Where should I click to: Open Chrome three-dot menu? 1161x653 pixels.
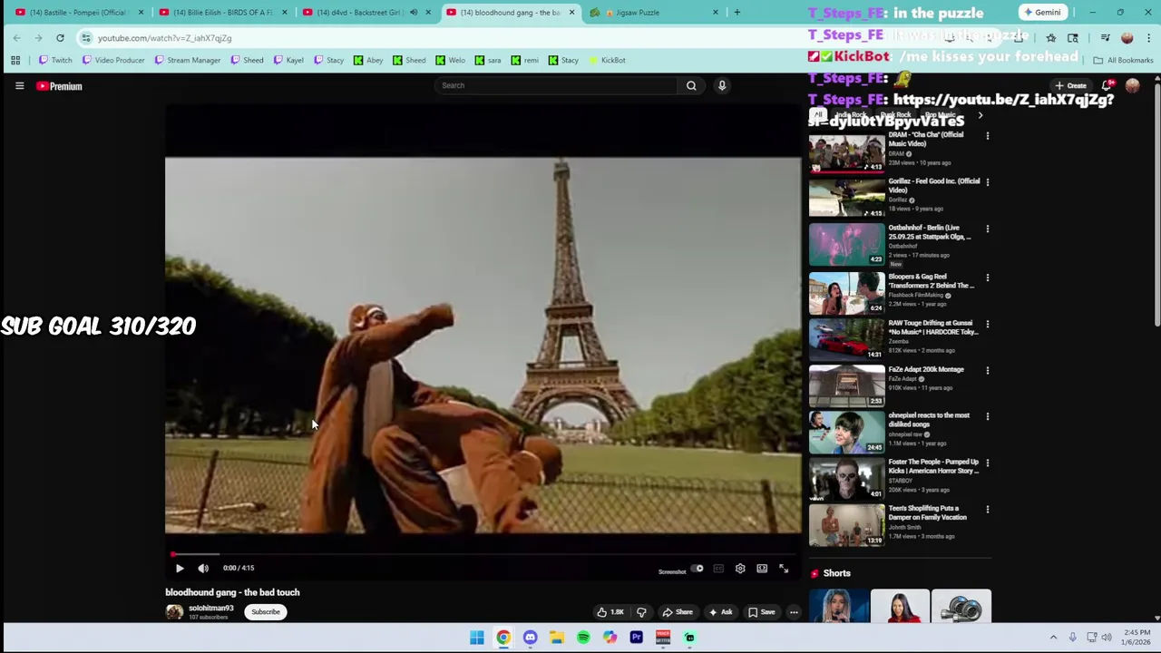pyautogui.click(x=1148, y=38)
